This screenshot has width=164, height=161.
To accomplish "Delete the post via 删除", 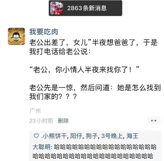I will point(63,121).
